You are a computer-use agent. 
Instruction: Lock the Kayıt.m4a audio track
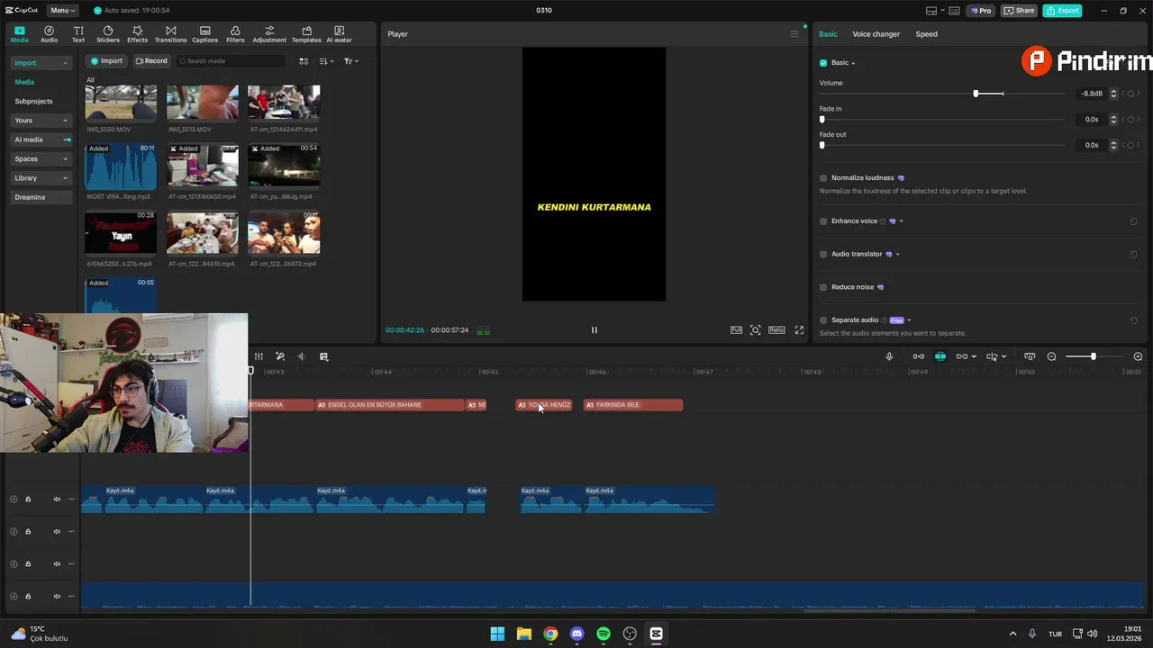(x=28, y=499)
